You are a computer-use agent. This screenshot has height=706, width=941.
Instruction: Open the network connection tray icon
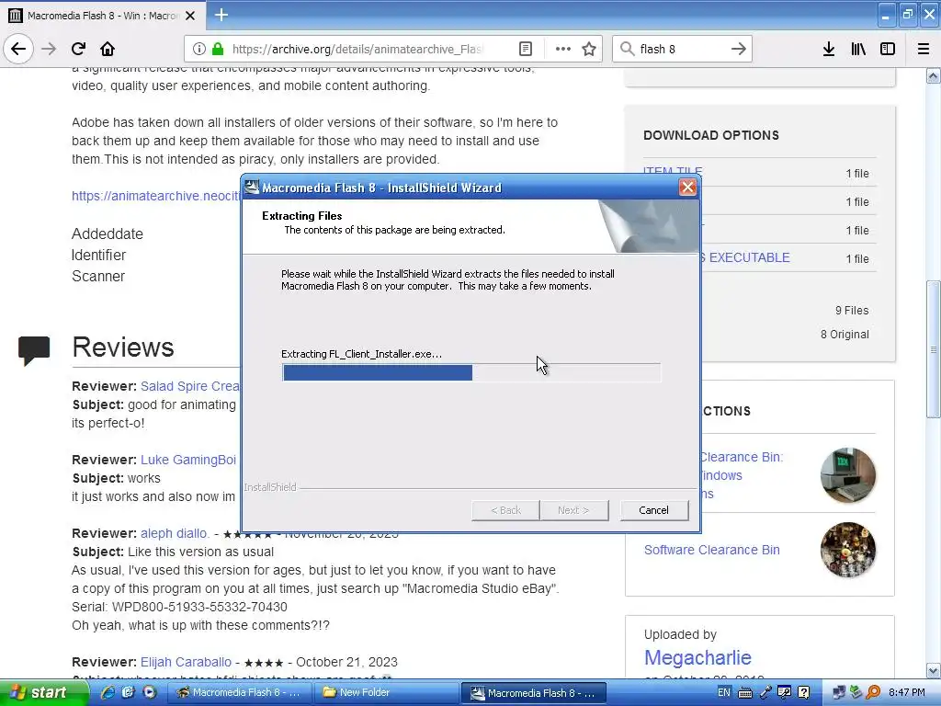point(839,693)
